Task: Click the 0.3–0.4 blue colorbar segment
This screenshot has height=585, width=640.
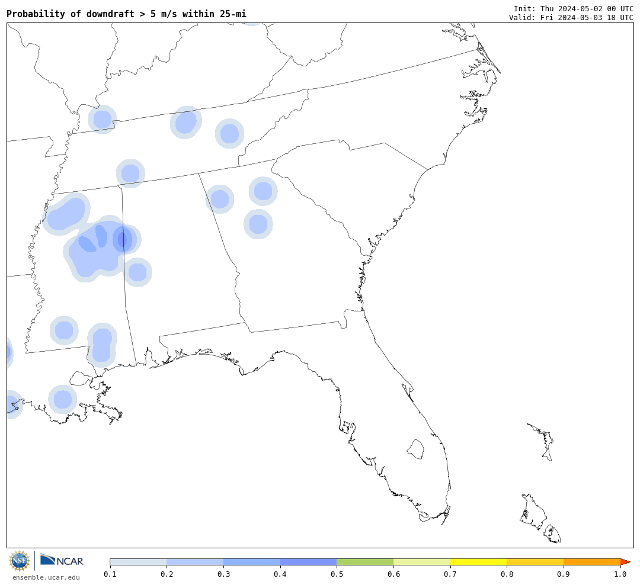Action: [x=252, y=562]
